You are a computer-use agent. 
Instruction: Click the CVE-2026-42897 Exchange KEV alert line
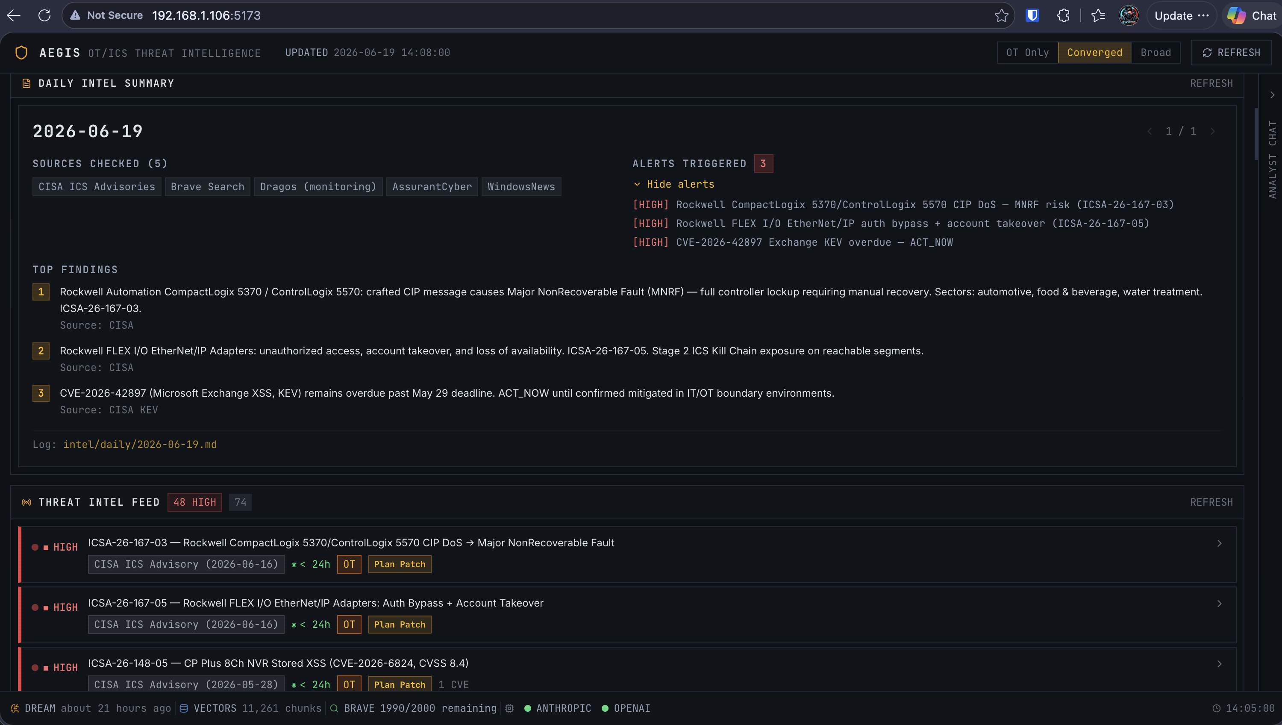pyautogui.click(x=793, y=242)
